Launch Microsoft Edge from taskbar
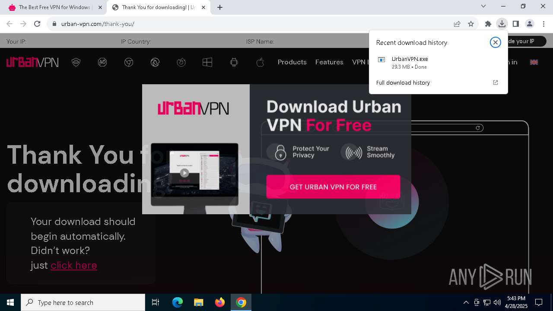 click(x=178, y=302)
